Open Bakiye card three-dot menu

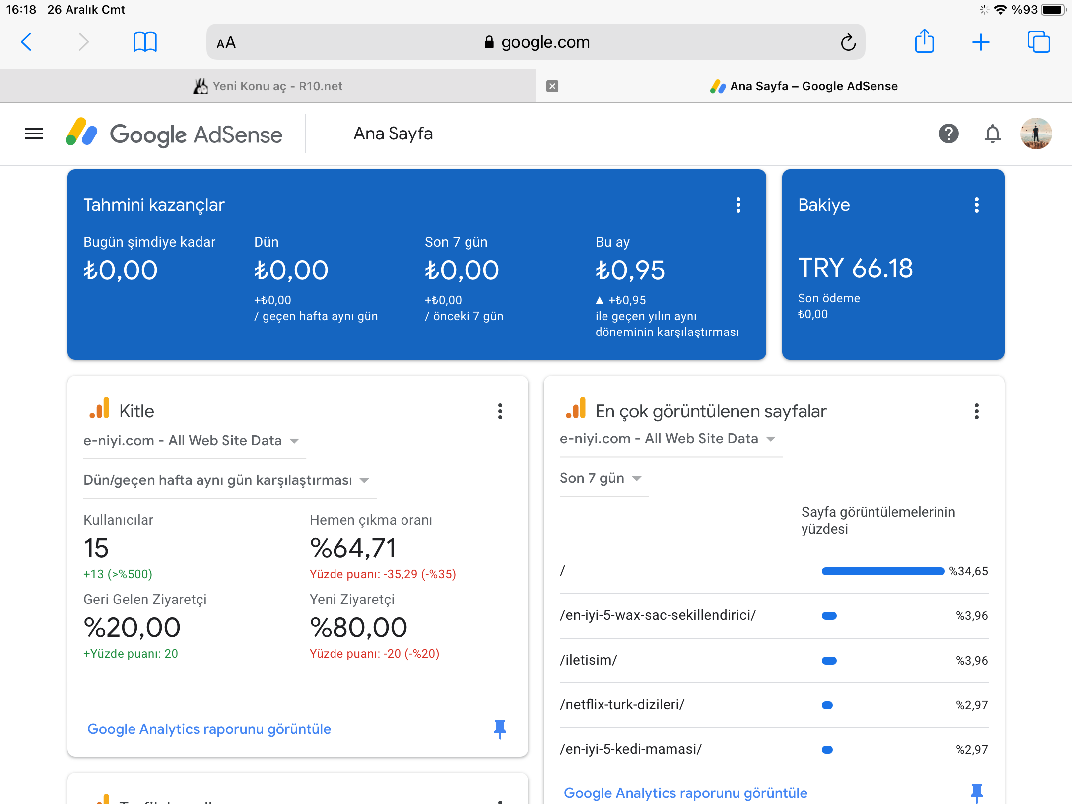click(x=977, y=205)
